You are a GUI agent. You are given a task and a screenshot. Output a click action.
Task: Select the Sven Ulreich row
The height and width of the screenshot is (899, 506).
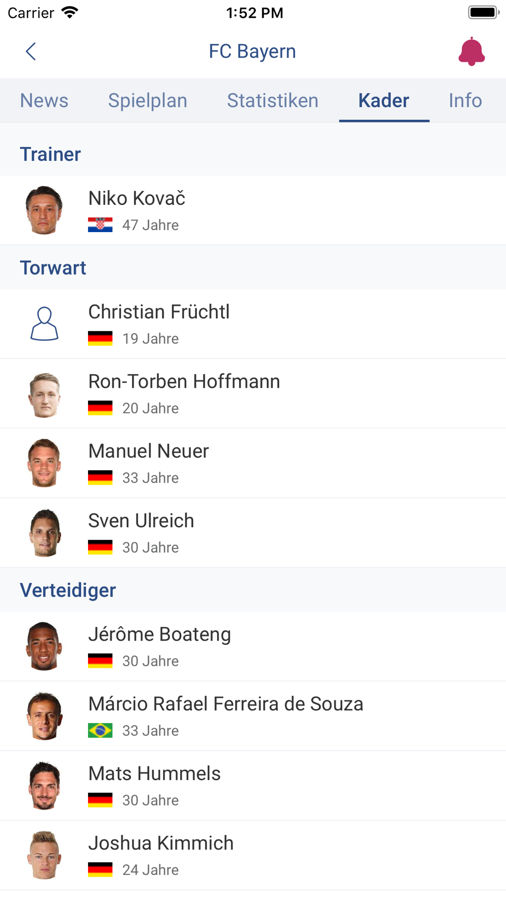click(x=253, y=532)
